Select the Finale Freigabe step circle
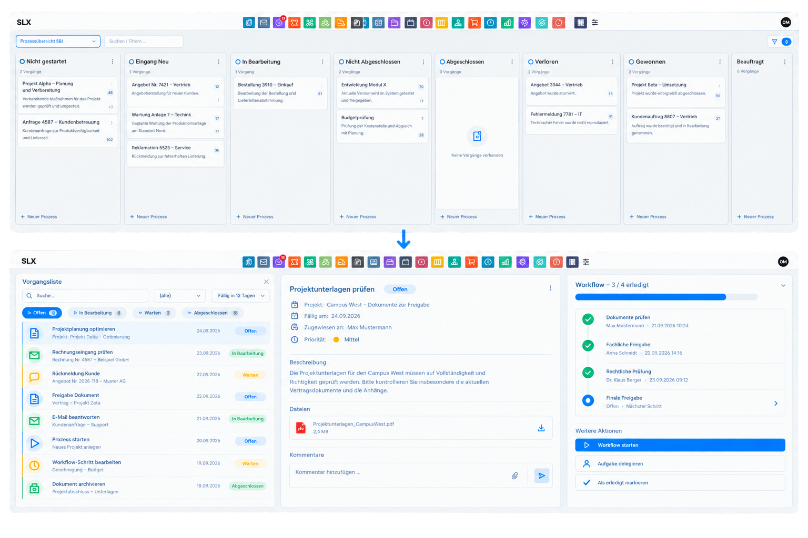Image resolution: width=808 pixels, height=538 pixels. click(589, 400)
